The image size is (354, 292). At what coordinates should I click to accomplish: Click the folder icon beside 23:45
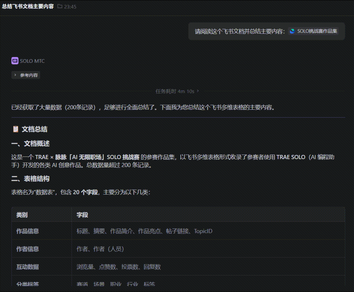pyautogui.click(x=60, y=6)
